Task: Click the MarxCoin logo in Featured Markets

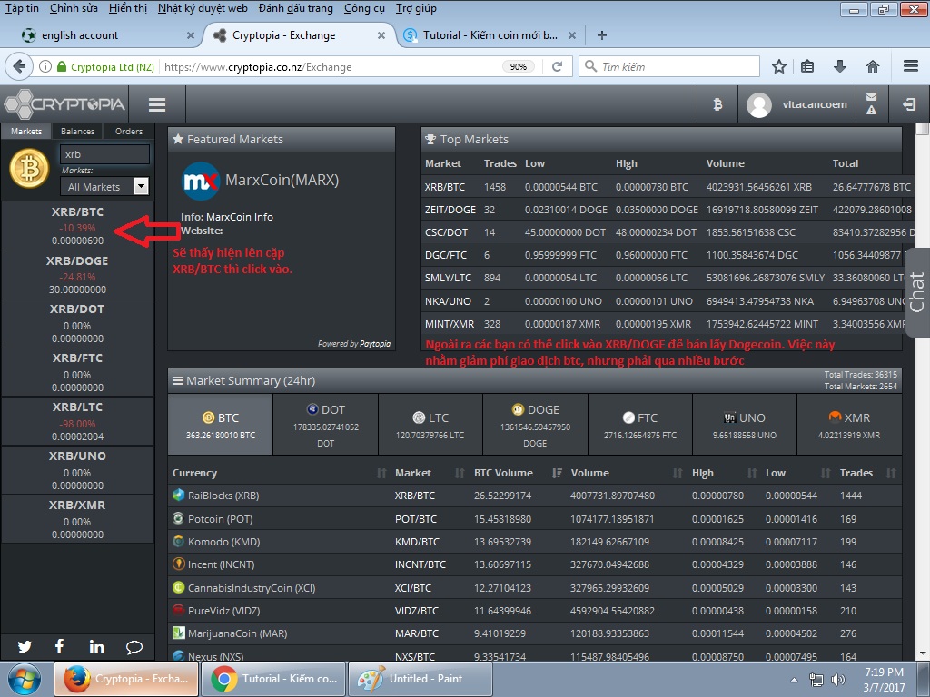Action: click(201, 182)
